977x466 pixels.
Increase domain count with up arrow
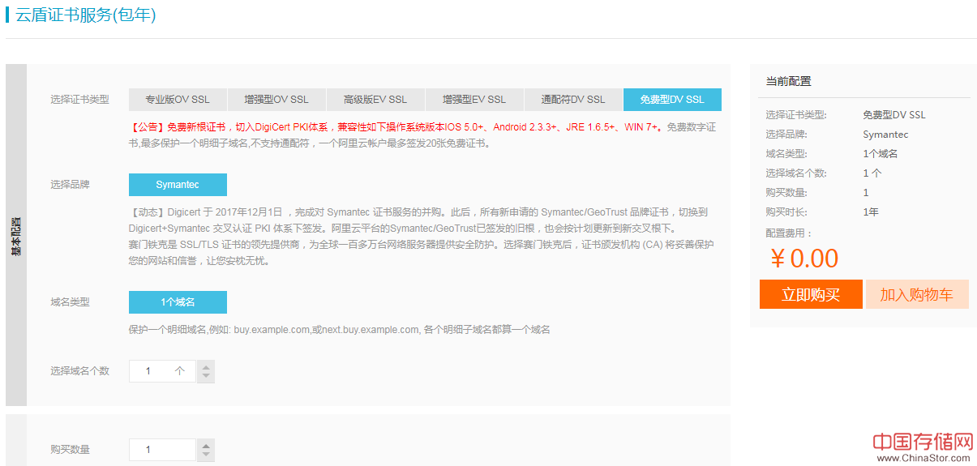pyautogui.click(x=206, y=366)
